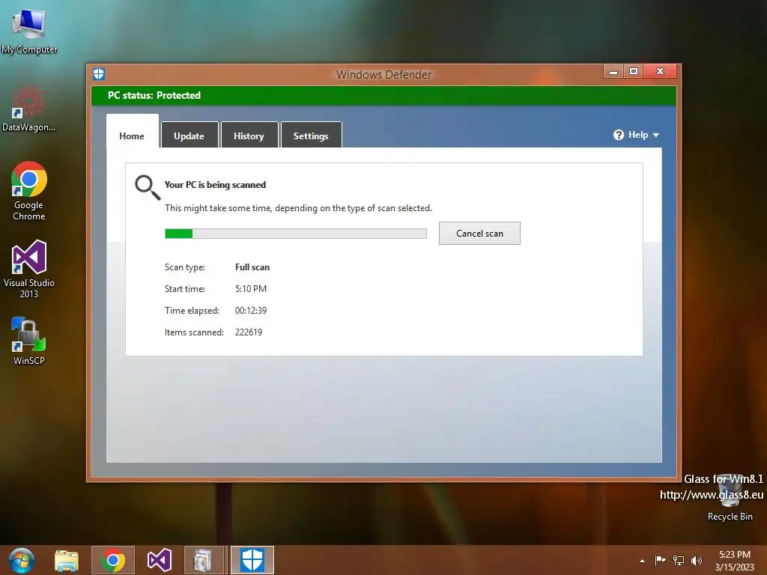Screen dimensions: 767x575
Task: Open the History tab
Action: pyautogui.click(x=249, y=135)
